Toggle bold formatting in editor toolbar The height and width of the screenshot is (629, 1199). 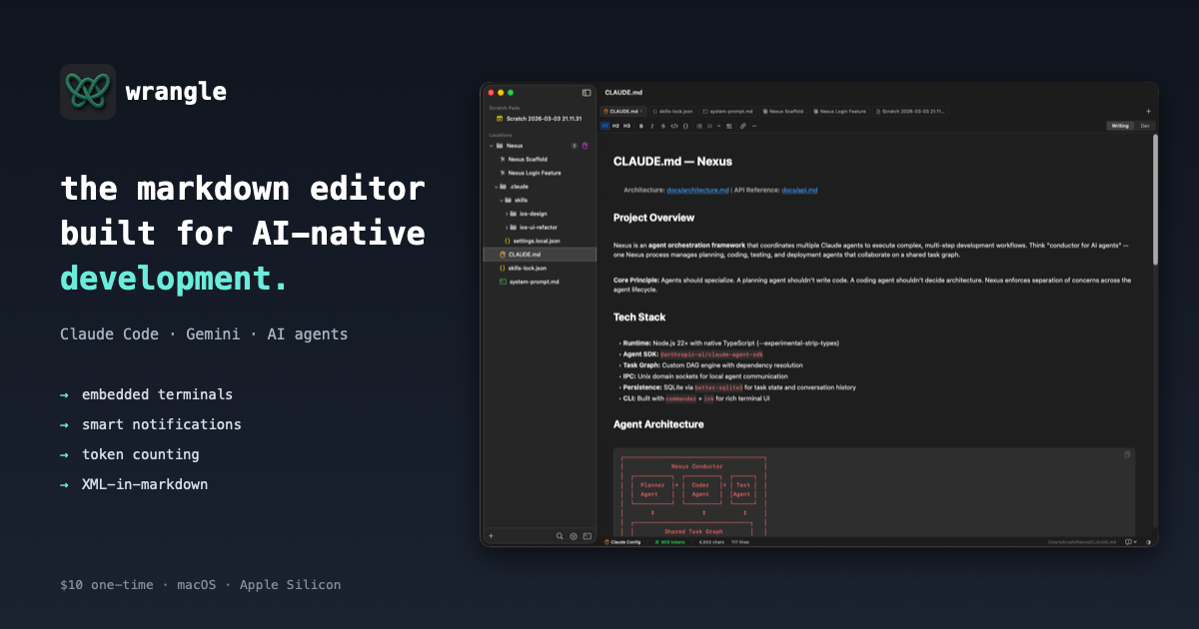pyautogui.click(x=640, y=126)
